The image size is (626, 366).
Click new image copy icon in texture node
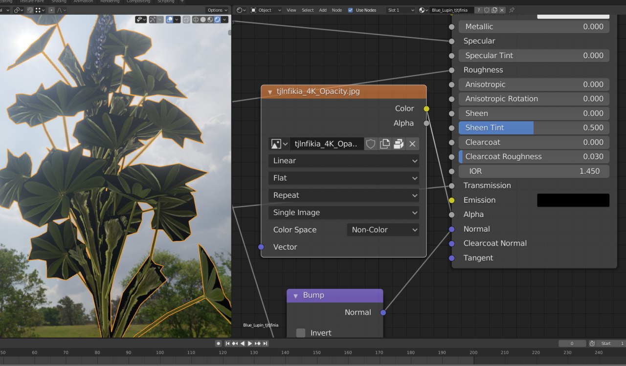click(x=385, y=144)
